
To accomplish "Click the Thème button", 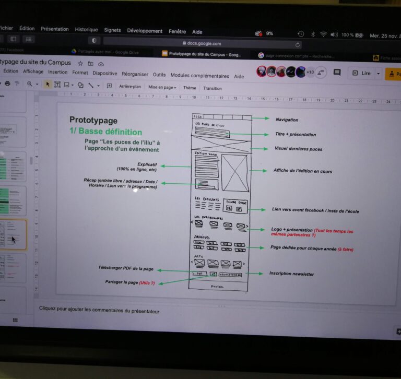I will coord(190,88).
